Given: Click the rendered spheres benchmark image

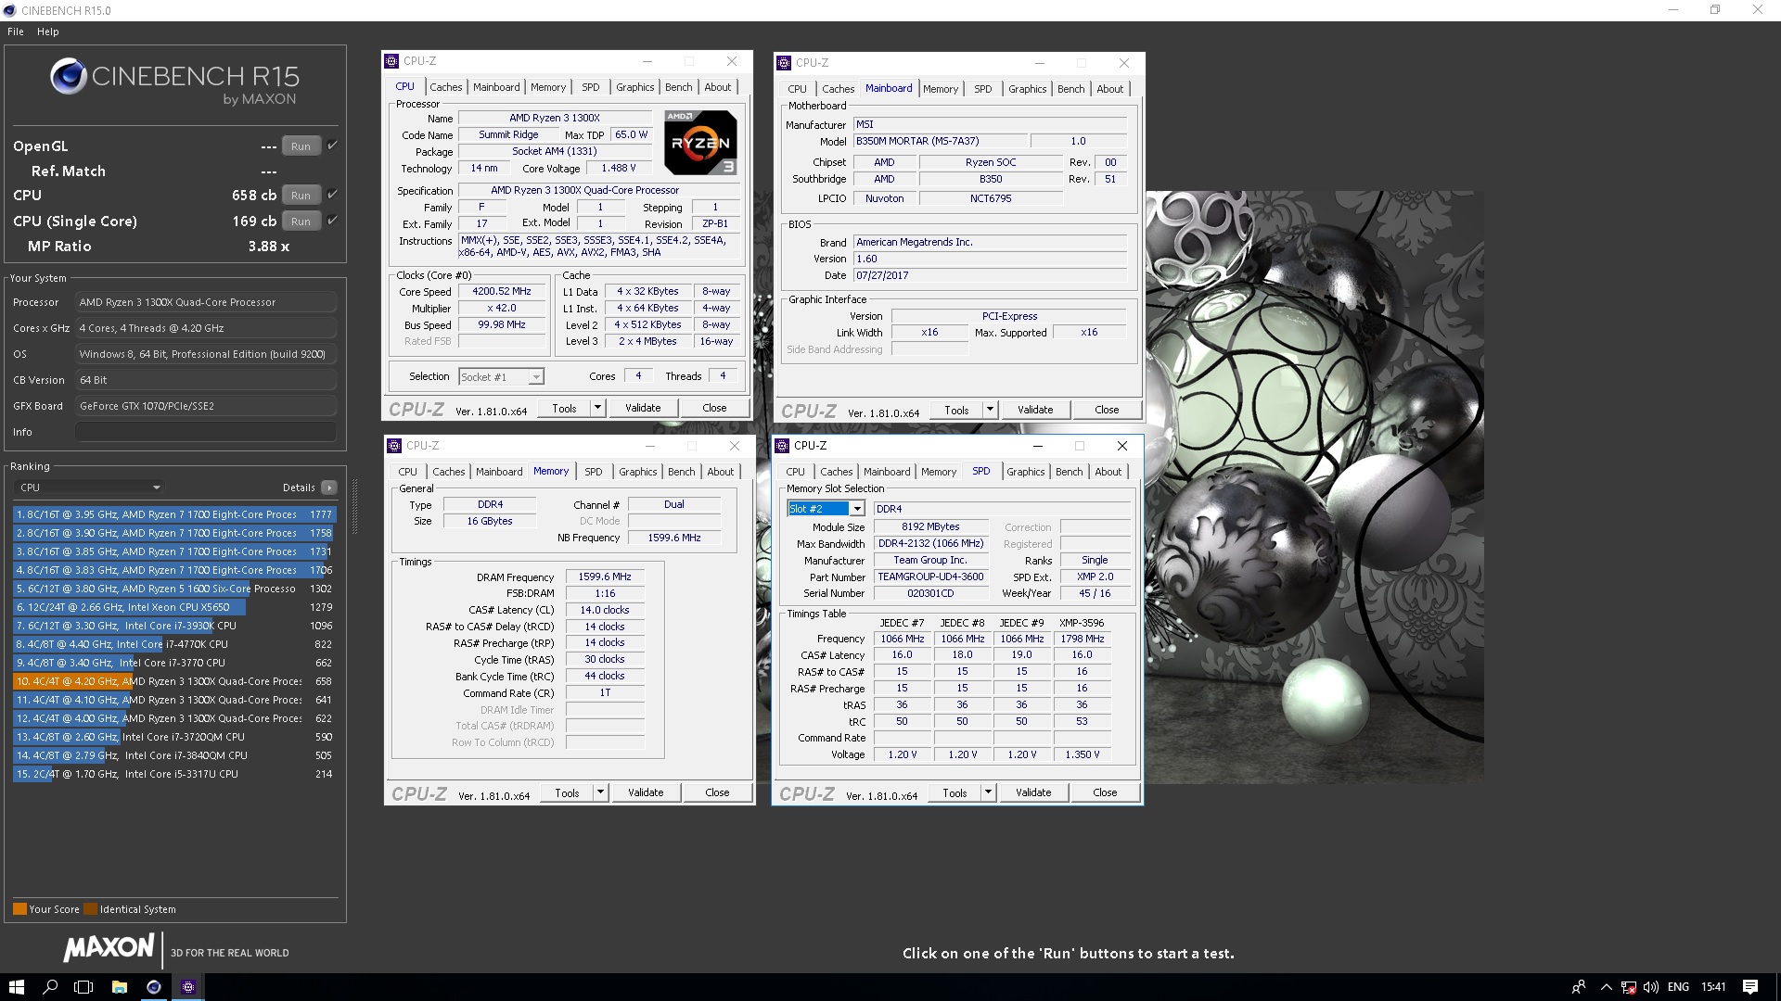Looking at the screenshot, I should 1314,488.
